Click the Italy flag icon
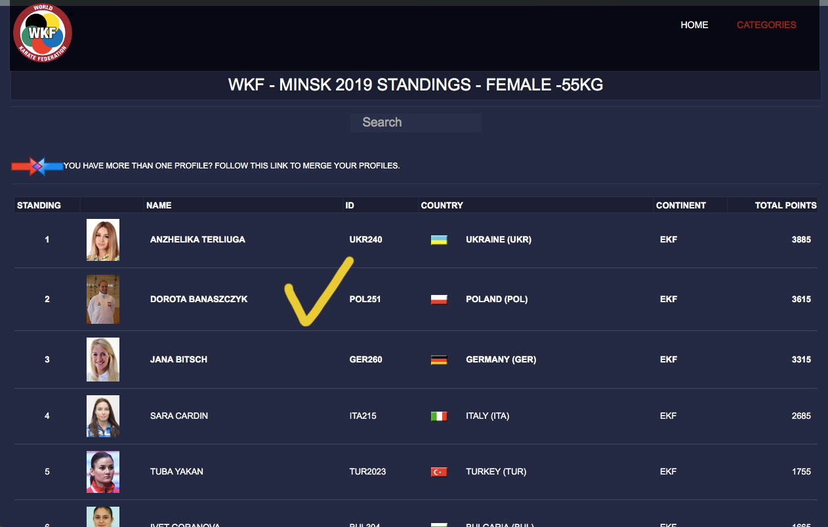Screen dimensions: 828x527 [x=439, y=416]
